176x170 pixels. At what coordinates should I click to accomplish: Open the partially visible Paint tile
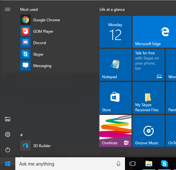(x=171, y=98)
